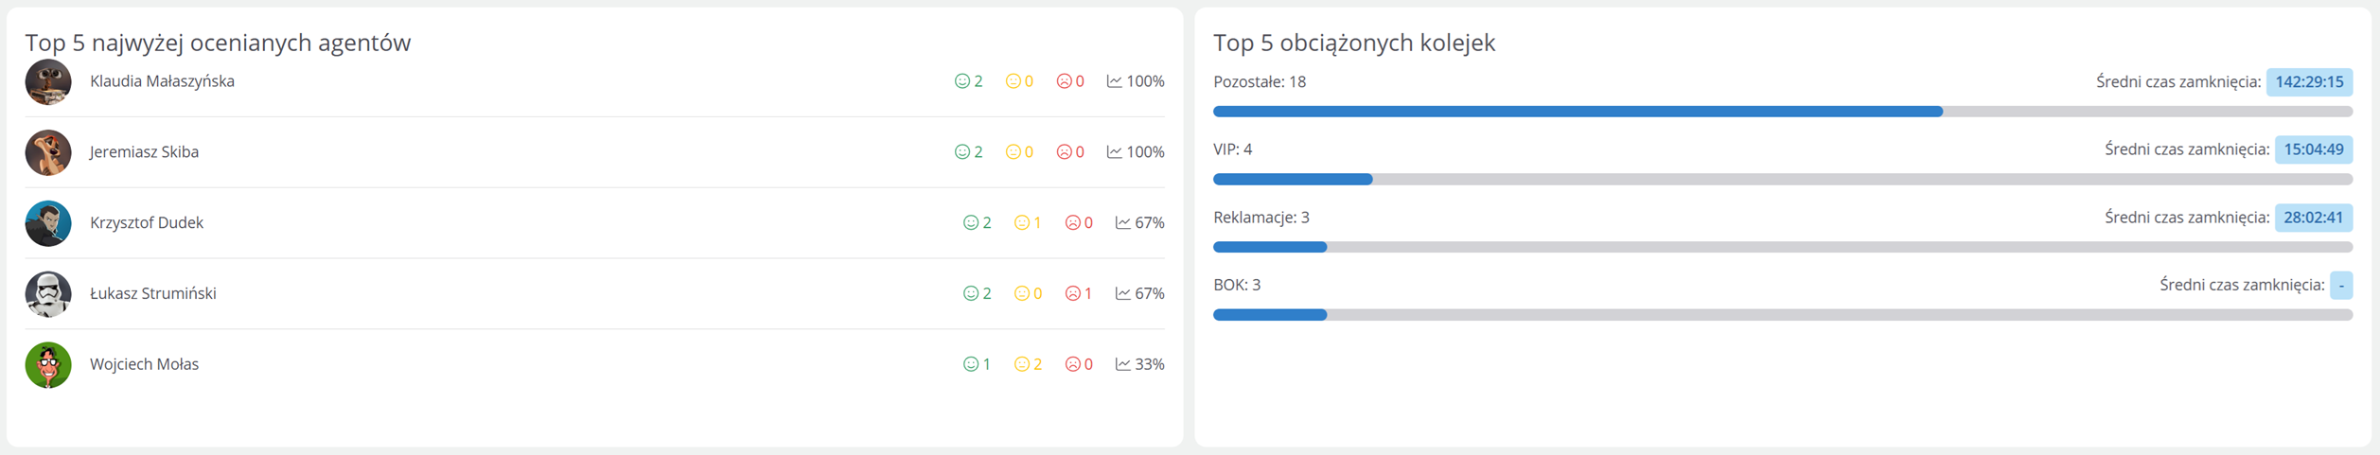Screen dimensions: 2380x455
Task: Click Jeremiasz Skiba's yellow neutral face icon
Action: [x=1013, y=152]
